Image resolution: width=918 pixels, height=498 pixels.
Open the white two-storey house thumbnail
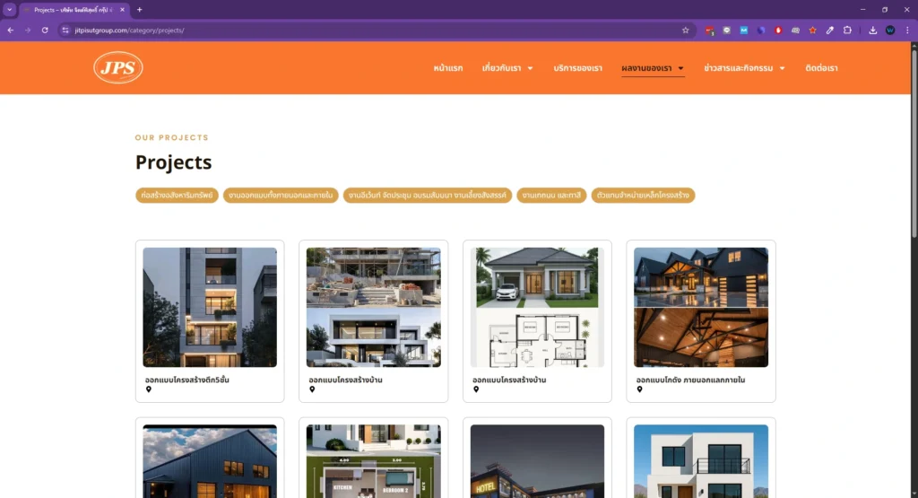(701, 461)
